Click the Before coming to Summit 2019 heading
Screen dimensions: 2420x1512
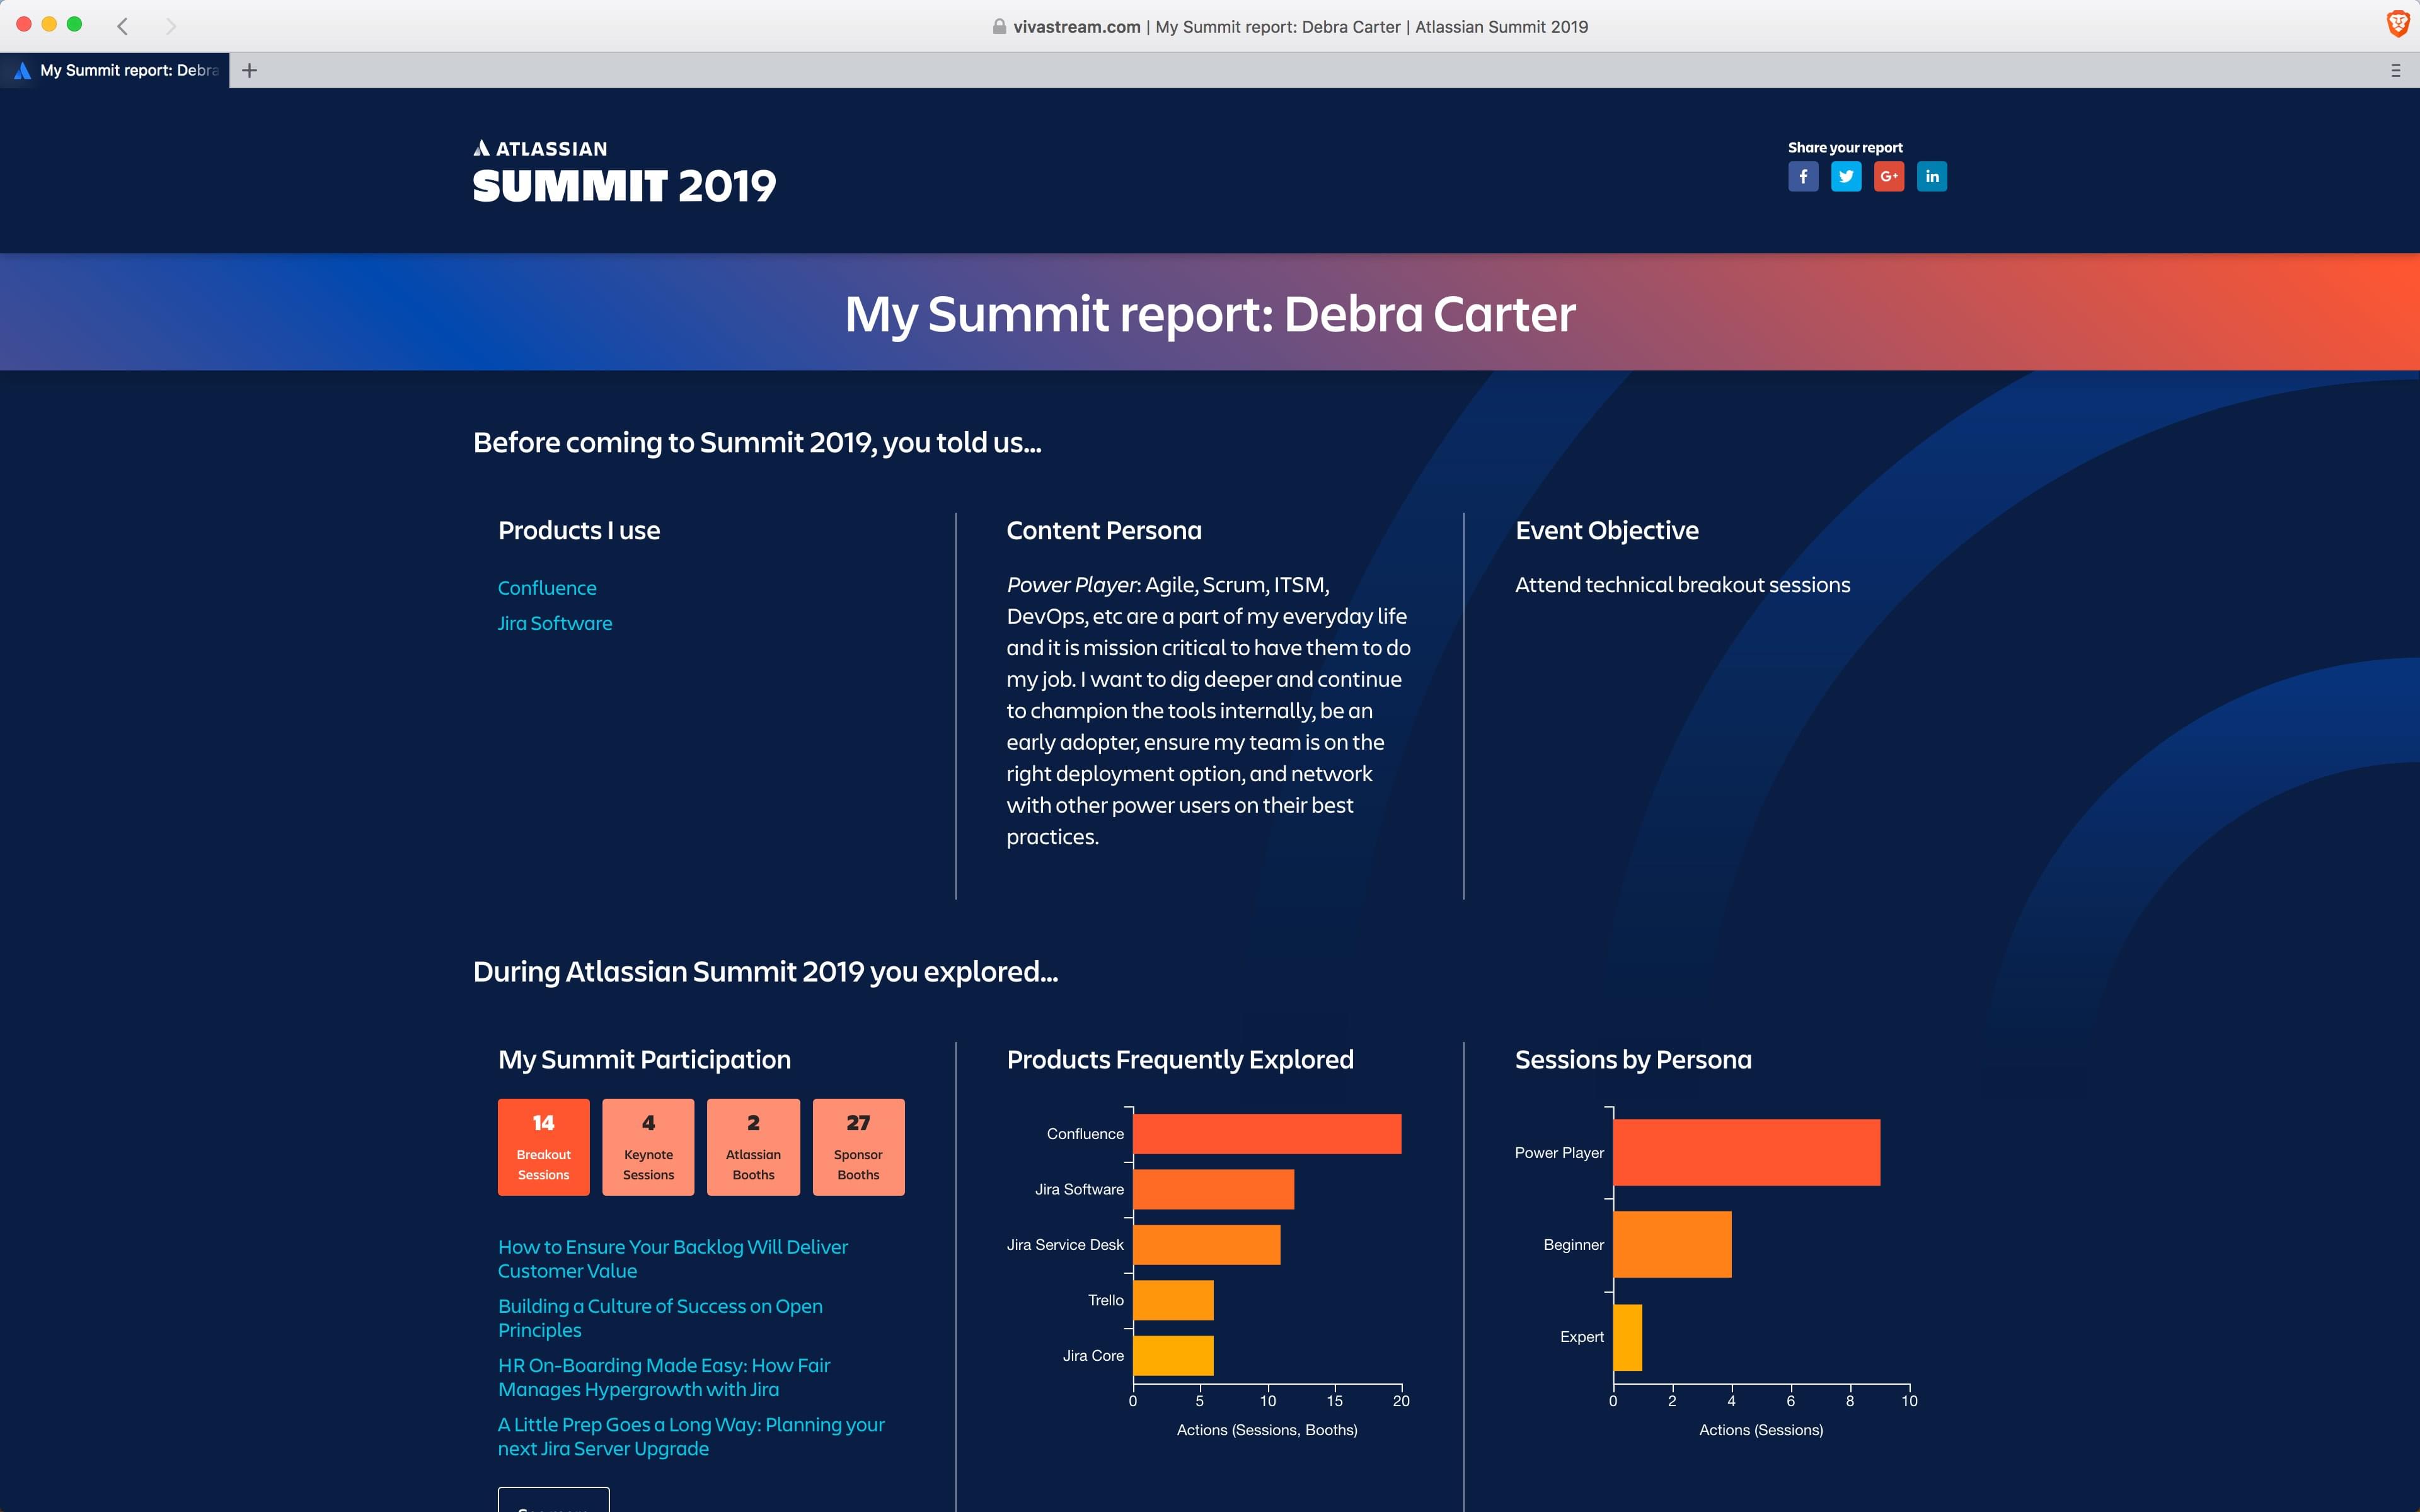(x=757, y=442)
